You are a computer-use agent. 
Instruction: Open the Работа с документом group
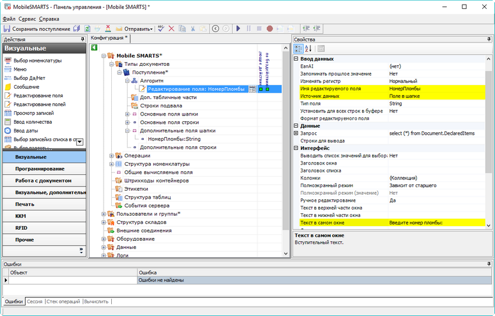click(44, 181)
